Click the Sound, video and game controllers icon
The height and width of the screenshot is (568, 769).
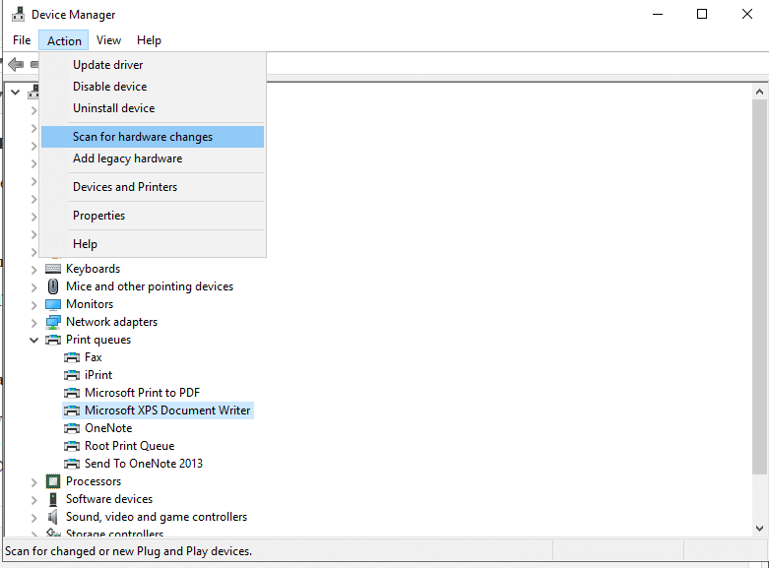(x=53, y=517)
